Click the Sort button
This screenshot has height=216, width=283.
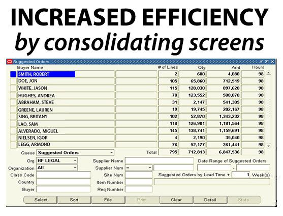click(x=74, y=200)
